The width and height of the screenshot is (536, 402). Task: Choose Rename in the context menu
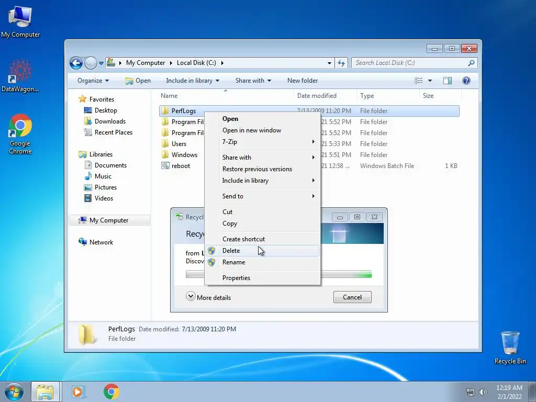click(263, 262)
